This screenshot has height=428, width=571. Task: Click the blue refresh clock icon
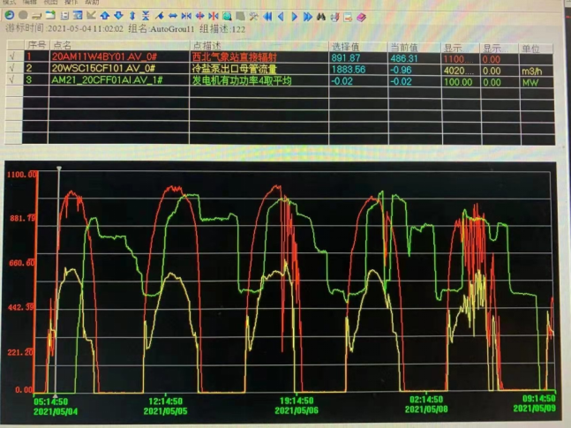point(10,15)
